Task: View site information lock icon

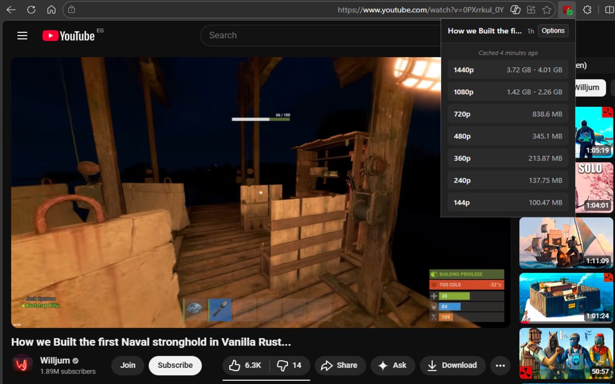Action: [72, 10]
